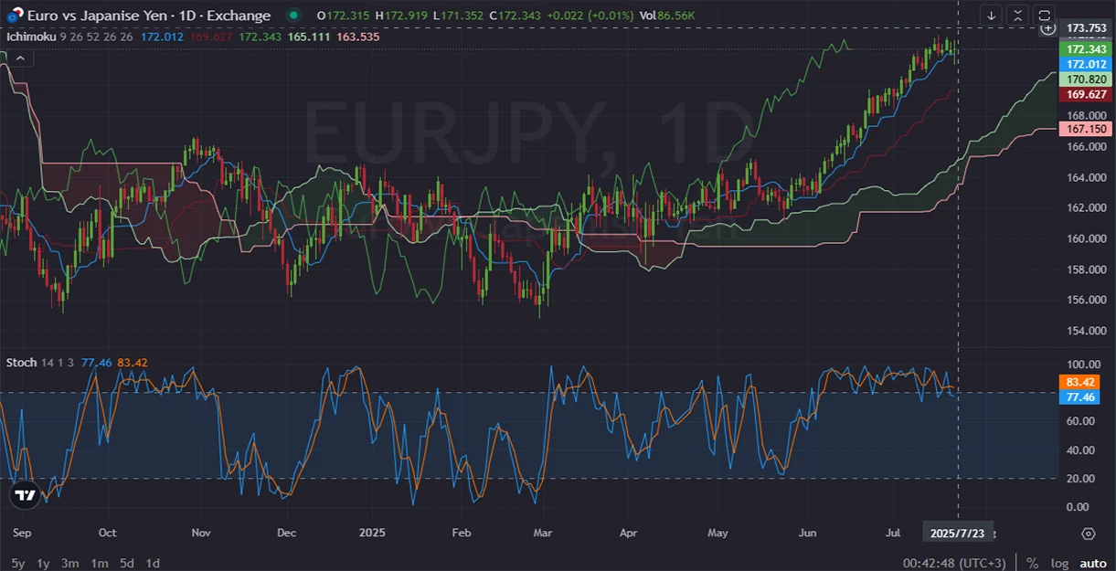
Task: Select the 1d time range
Action: [x=153, y=563]
